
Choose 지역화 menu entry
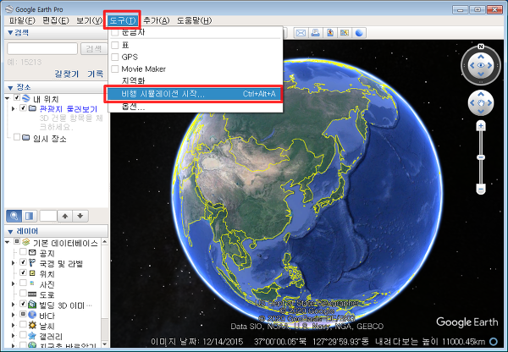coord(196,80)
